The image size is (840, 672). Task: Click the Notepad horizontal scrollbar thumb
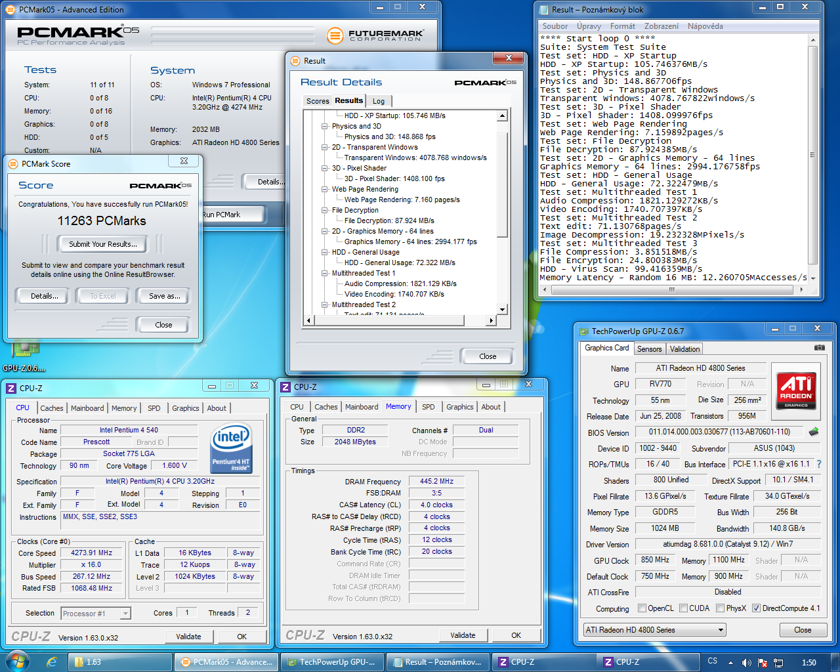(x=671, y=289)
